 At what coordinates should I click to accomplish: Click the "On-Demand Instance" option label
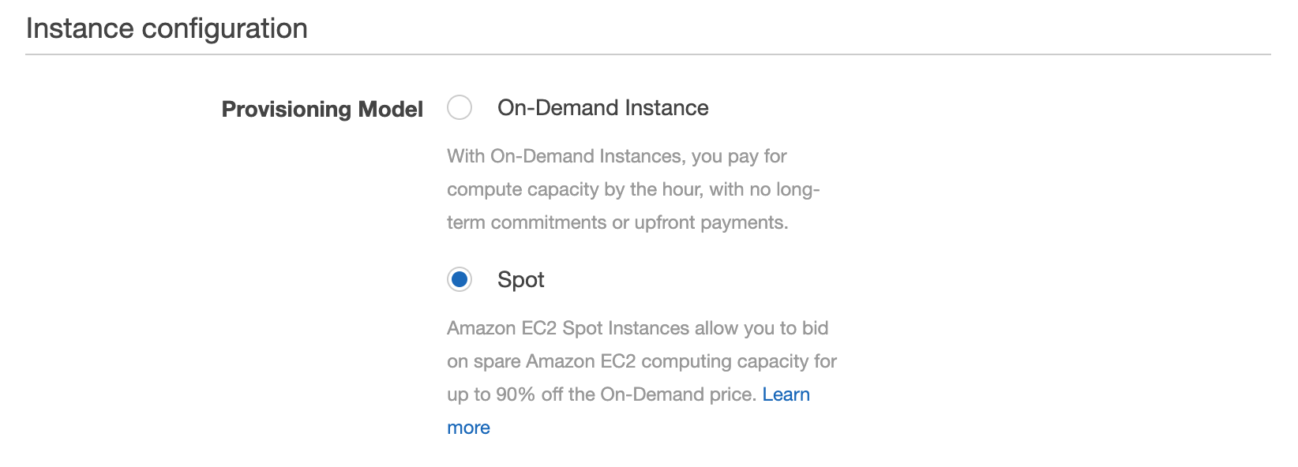click(x=602, y=108)
